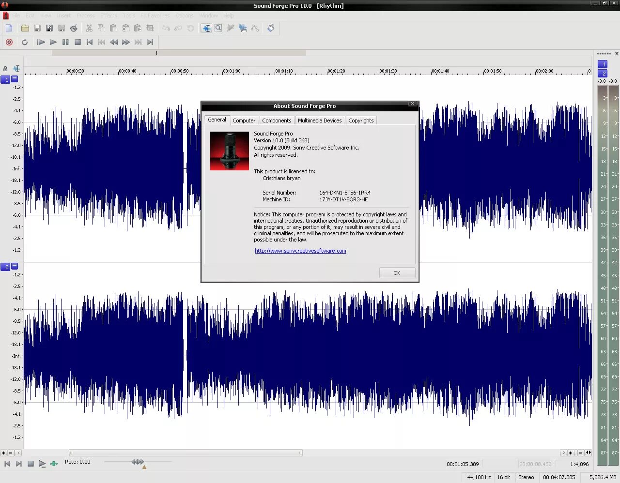The height and width of the screenshot is (483, 620).
Task: Toggle channel 2 button in the data window
Action: (5, 267)
